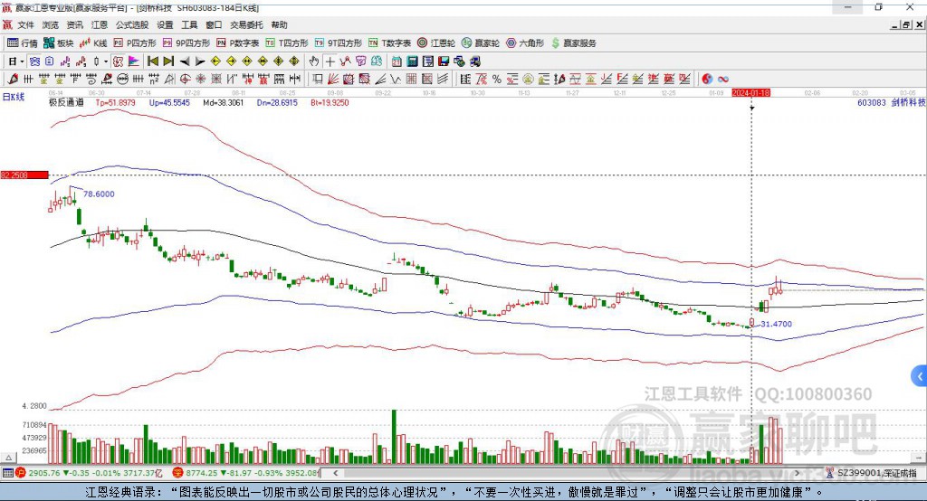Click the red-blue yin-yang icon
This screenshot has width=927, height=501.
coord(707,80)
